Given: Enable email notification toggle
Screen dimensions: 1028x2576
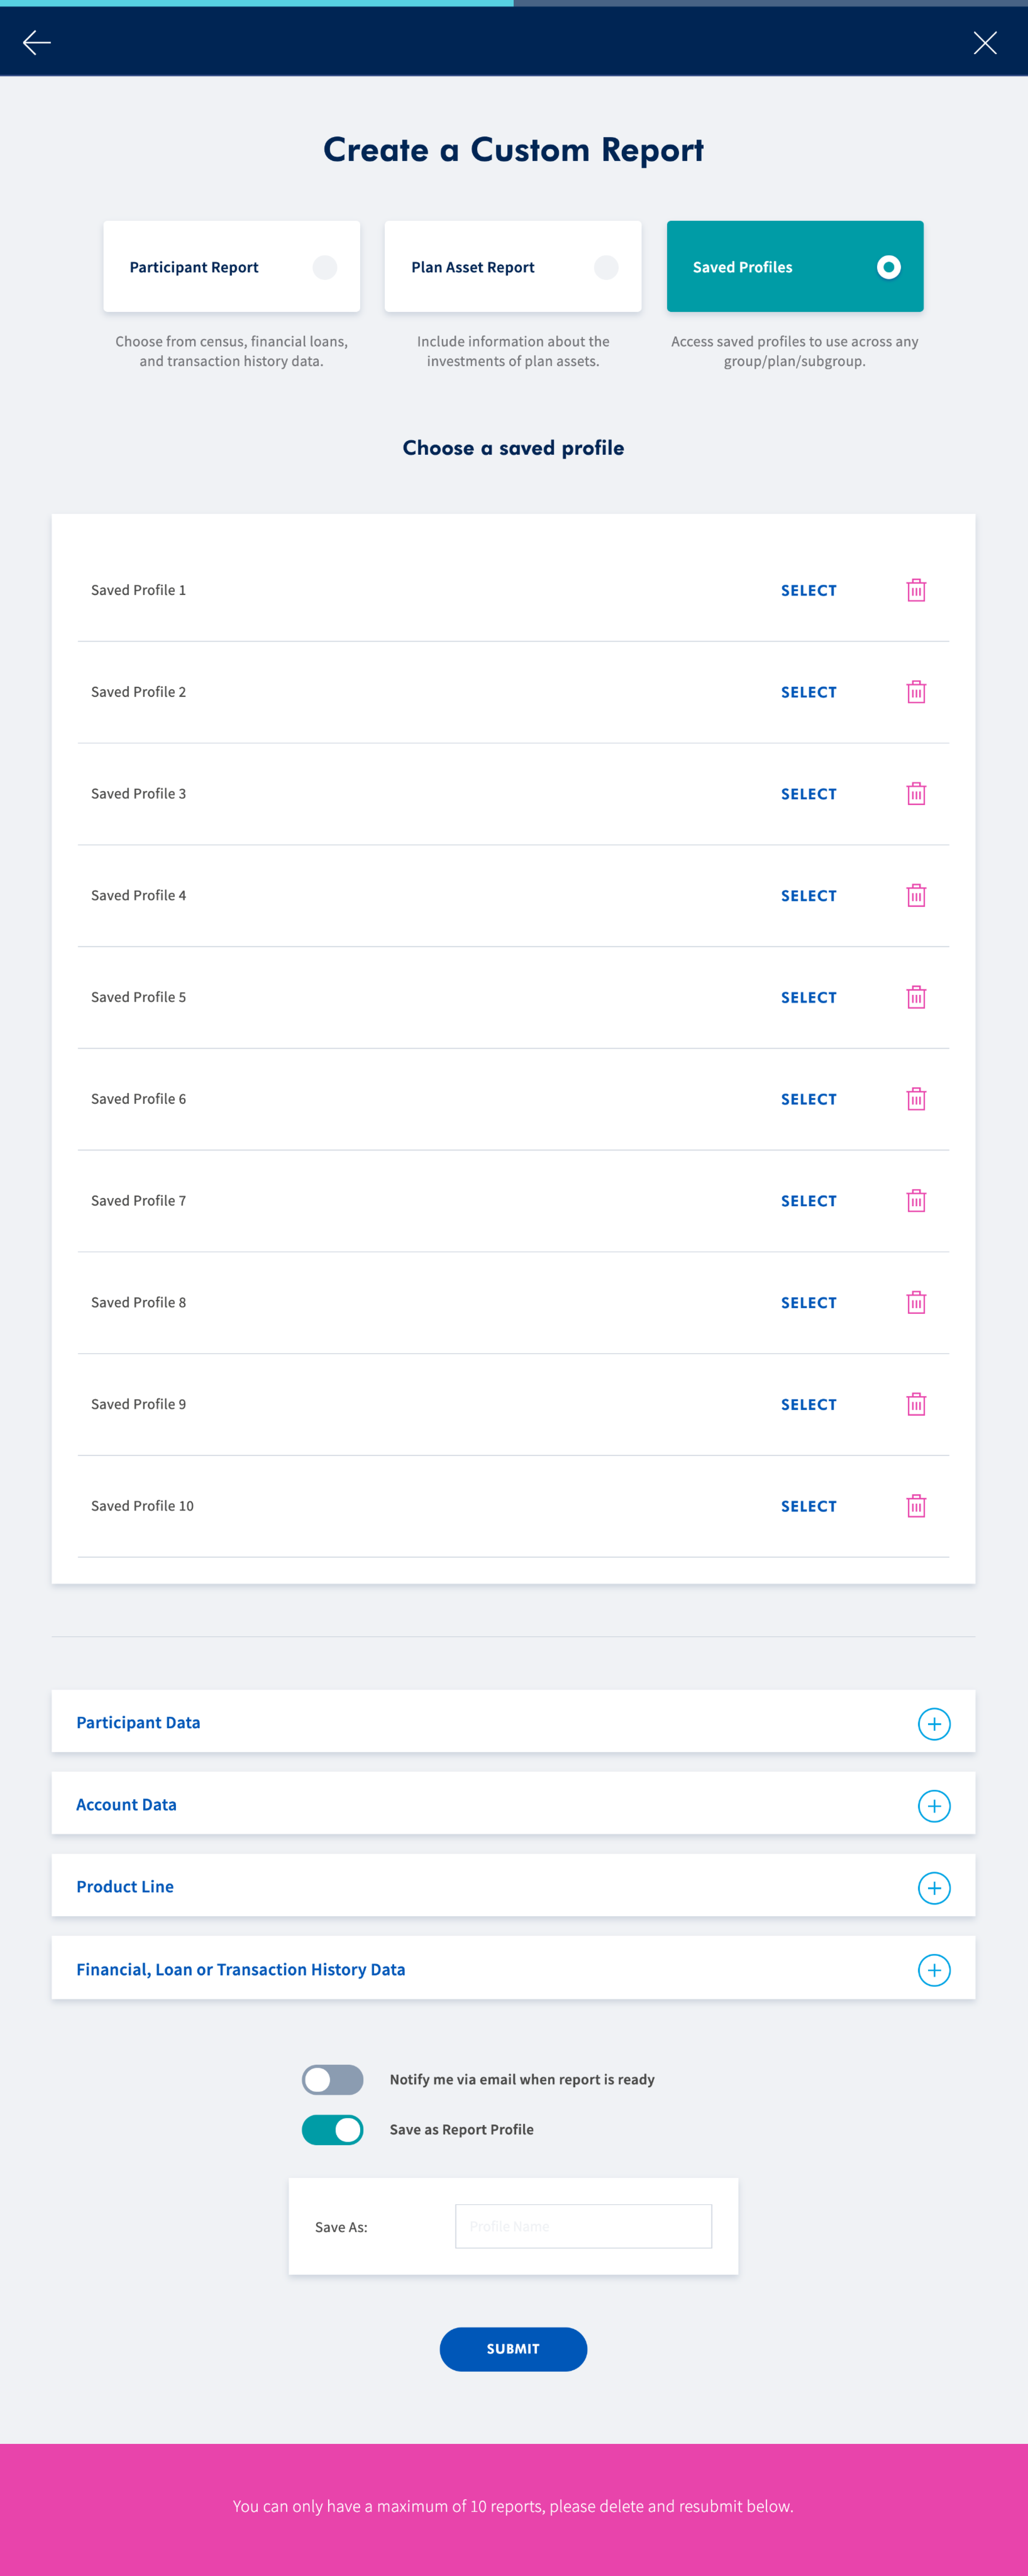Looking at the screenshot, I should pyautogui.click(x=332, y=2079).
